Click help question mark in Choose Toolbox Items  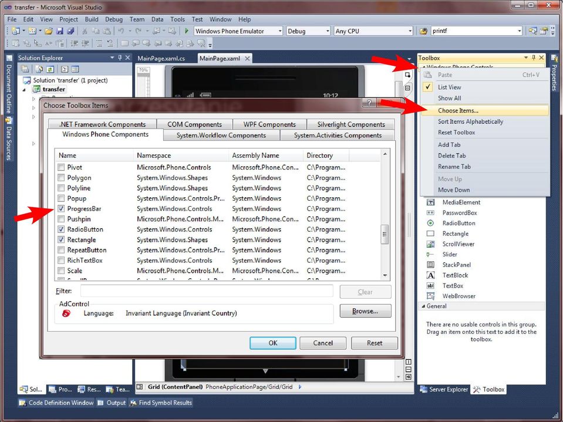[369, 103]
